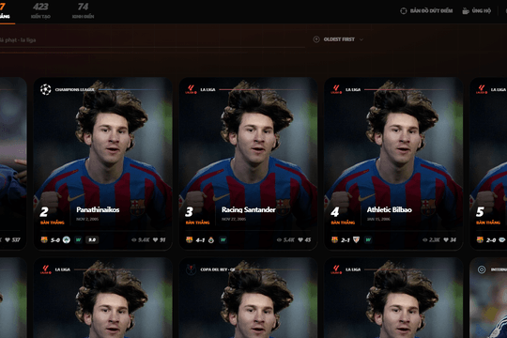Click the eye views icon beside 2.3K
Image resolution: width=507 pixels, height=338 pixels.
425,240
